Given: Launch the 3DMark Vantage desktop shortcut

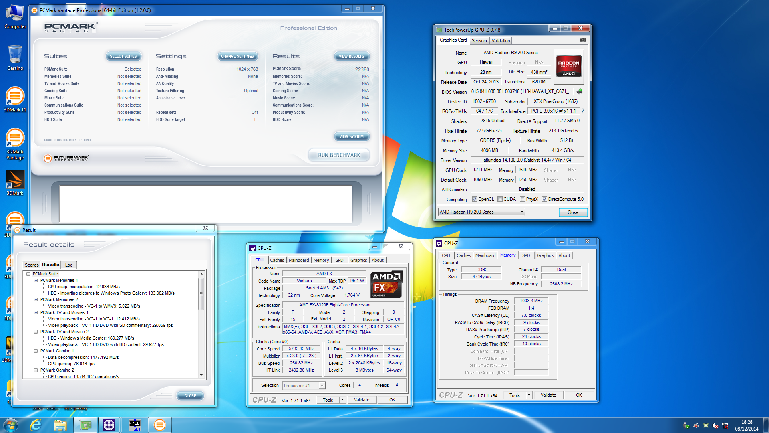Looking at the screenshot, I should pyautogui.click(x=15, y=144).
